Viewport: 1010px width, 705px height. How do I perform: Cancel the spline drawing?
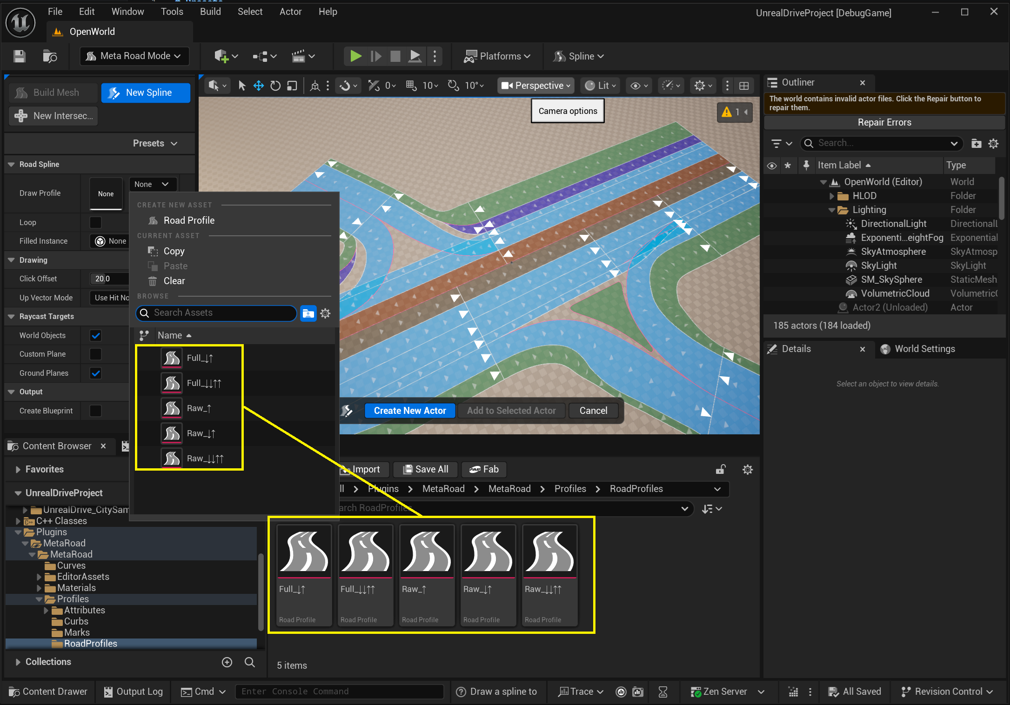coord(593,411)
